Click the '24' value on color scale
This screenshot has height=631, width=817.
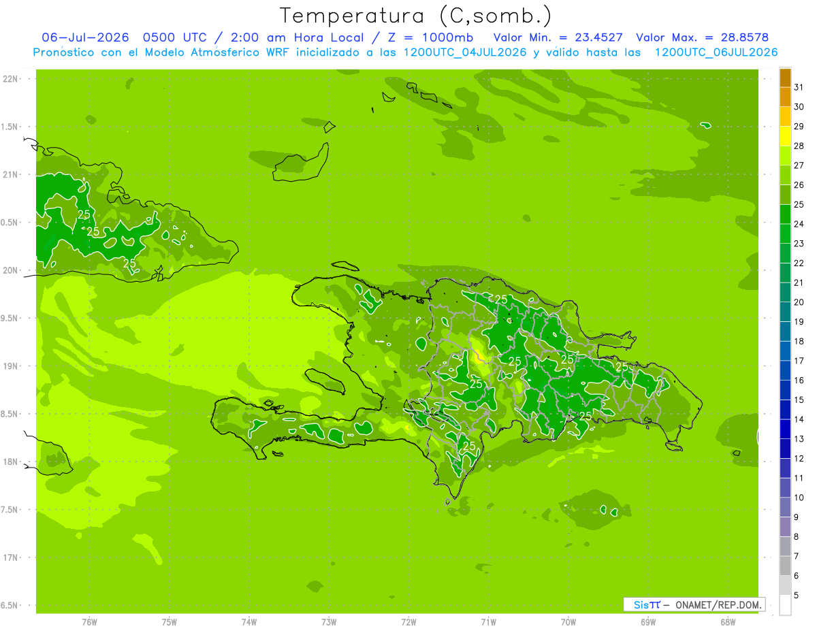(x=799, y=224)
